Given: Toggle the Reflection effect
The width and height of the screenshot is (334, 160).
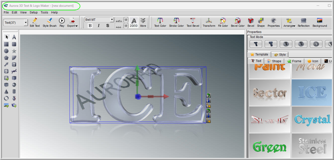Looking at the screenshot, I should pyautogui.click(x=304, y=22).
